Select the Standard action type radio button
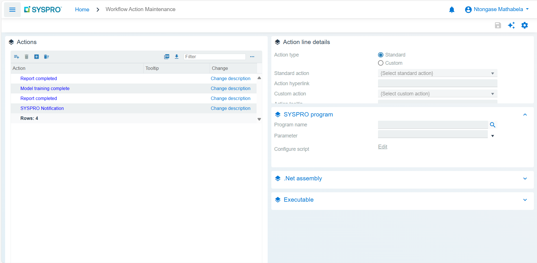Screen dimensions: 537x263 coord(381,55)
